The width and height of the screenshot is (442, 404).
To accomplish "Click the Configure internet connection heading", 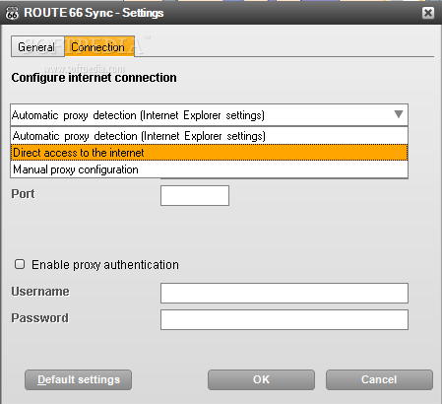I will (94, 78).
